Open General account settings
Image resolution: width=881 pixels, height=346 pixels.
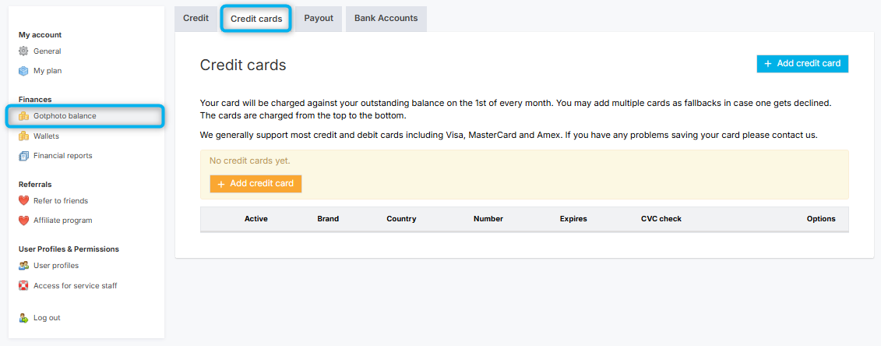point(48,51)
